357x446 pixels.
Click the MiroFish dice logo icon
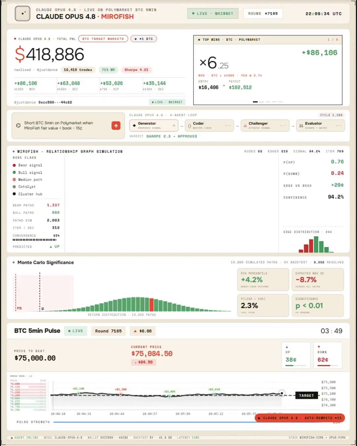[22, 14]
